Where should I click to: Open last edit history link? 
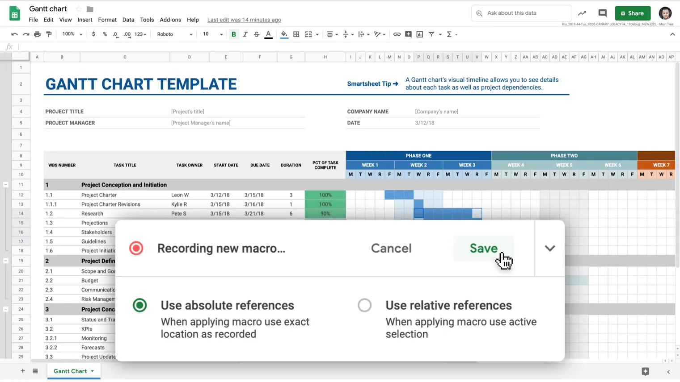[244, 20]
